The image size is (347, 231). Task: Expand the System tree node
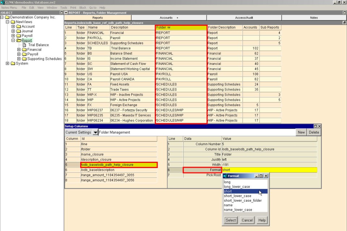tap(7, 63)
